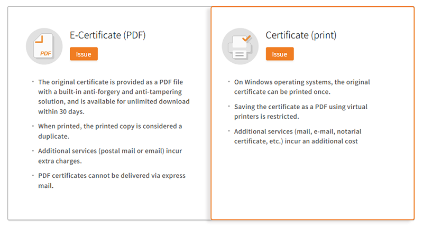Click the 'On Windows operating systems' note

click(x=302, y=82)
